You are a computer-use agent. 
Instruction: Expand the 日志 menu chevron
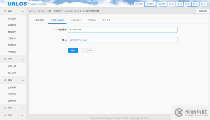coord(23,115)
